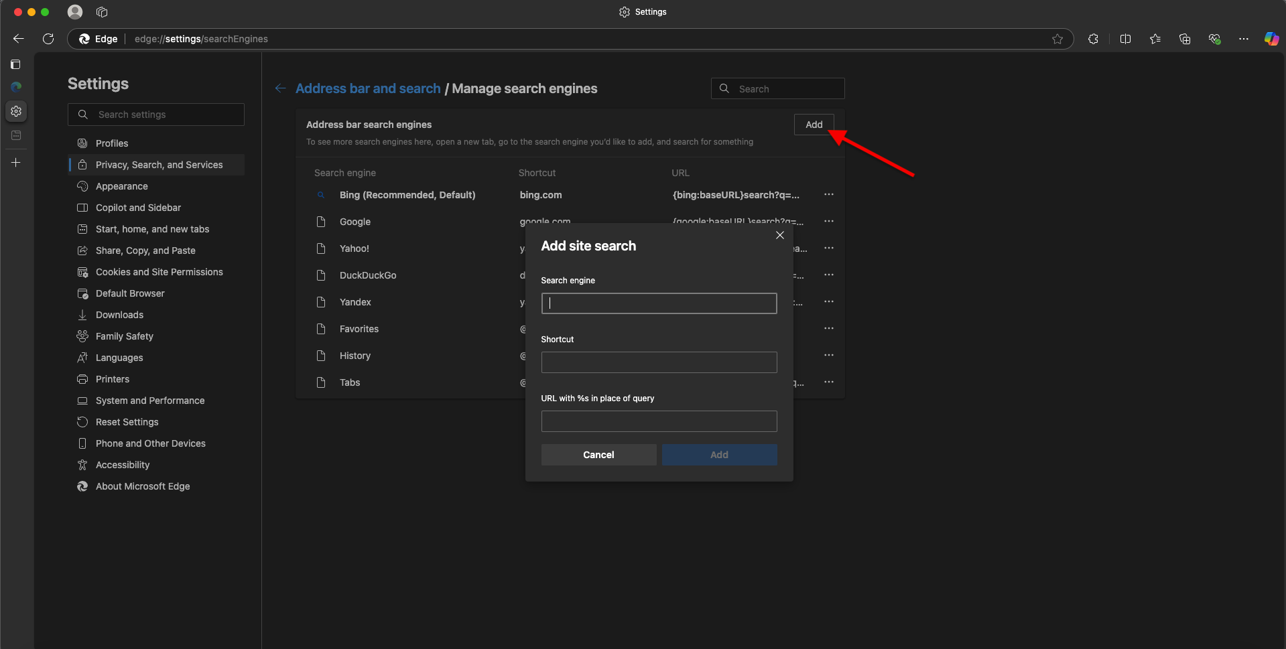Open the Profiles settings section

156,143
